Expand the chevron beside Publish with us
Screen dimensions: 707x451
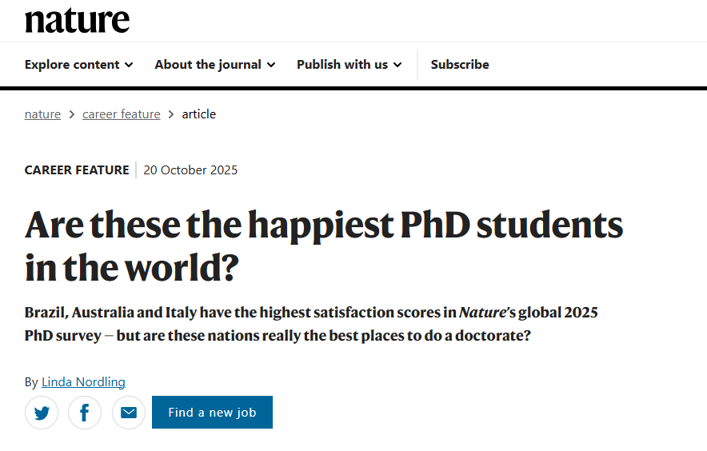coord(397,65)
